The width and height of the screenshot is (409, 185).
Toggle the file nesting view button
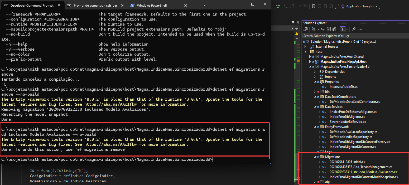tap(342, 29)
